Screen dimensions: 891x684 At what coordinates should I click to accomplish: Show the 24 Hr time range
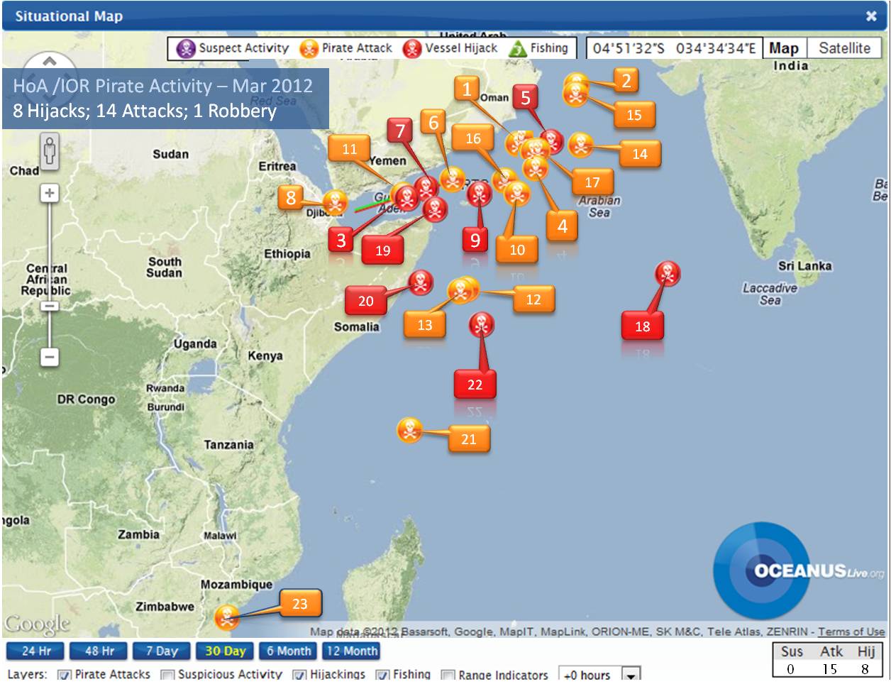[36, 651]
